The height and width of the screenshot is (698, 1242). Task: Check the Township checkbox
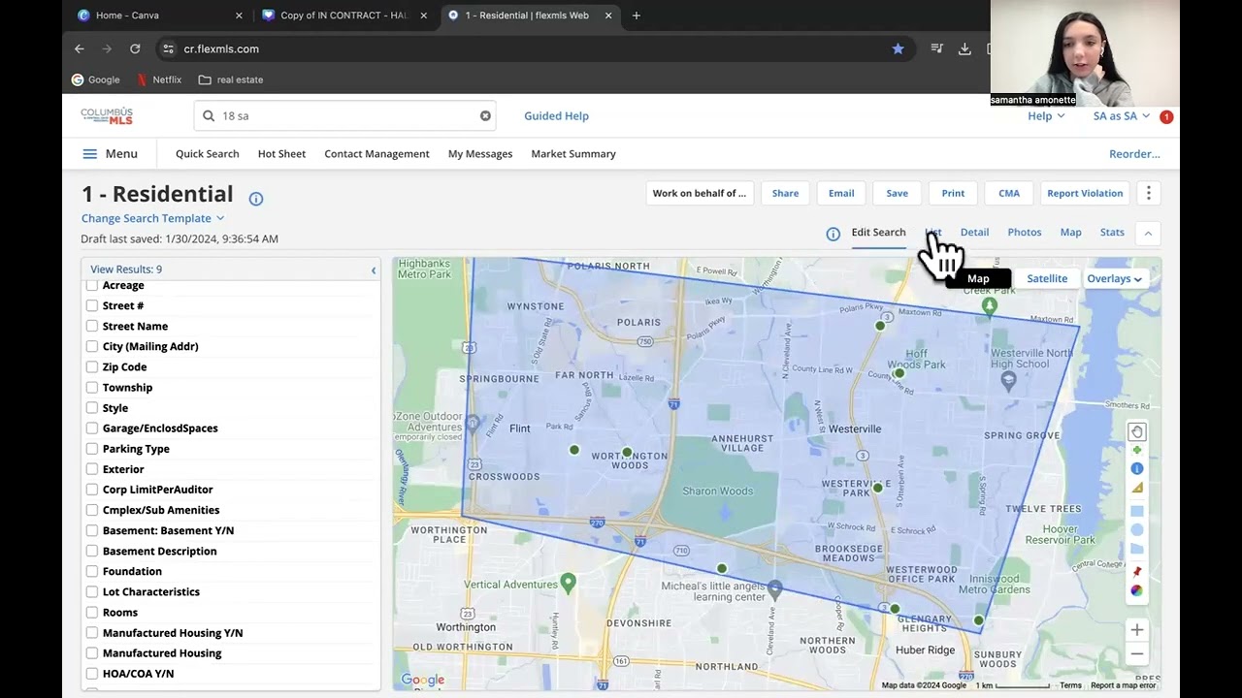click(92, 387)
